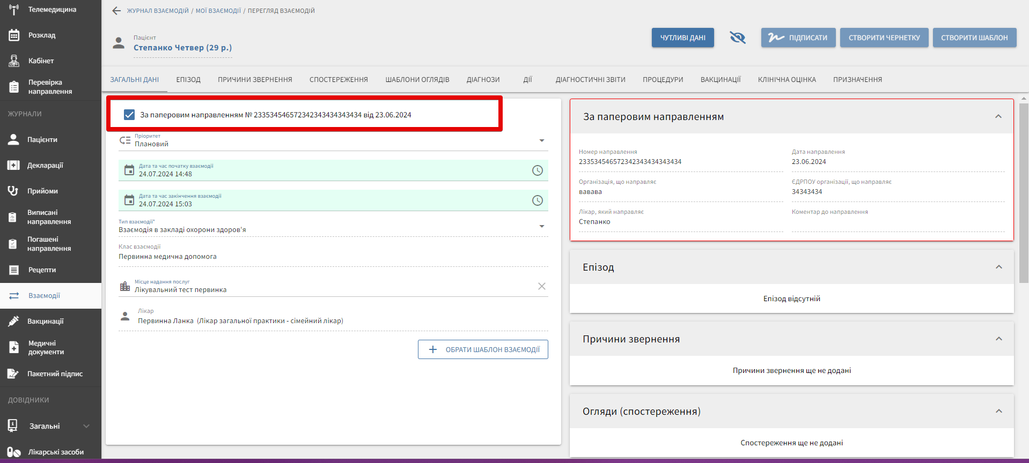
Task: Open the Тип взаємодії dropdown
Action: click(541, 227)
